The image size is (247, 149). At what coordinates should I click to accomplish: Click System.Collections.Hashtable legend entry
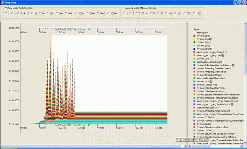[x=211, y=88]
